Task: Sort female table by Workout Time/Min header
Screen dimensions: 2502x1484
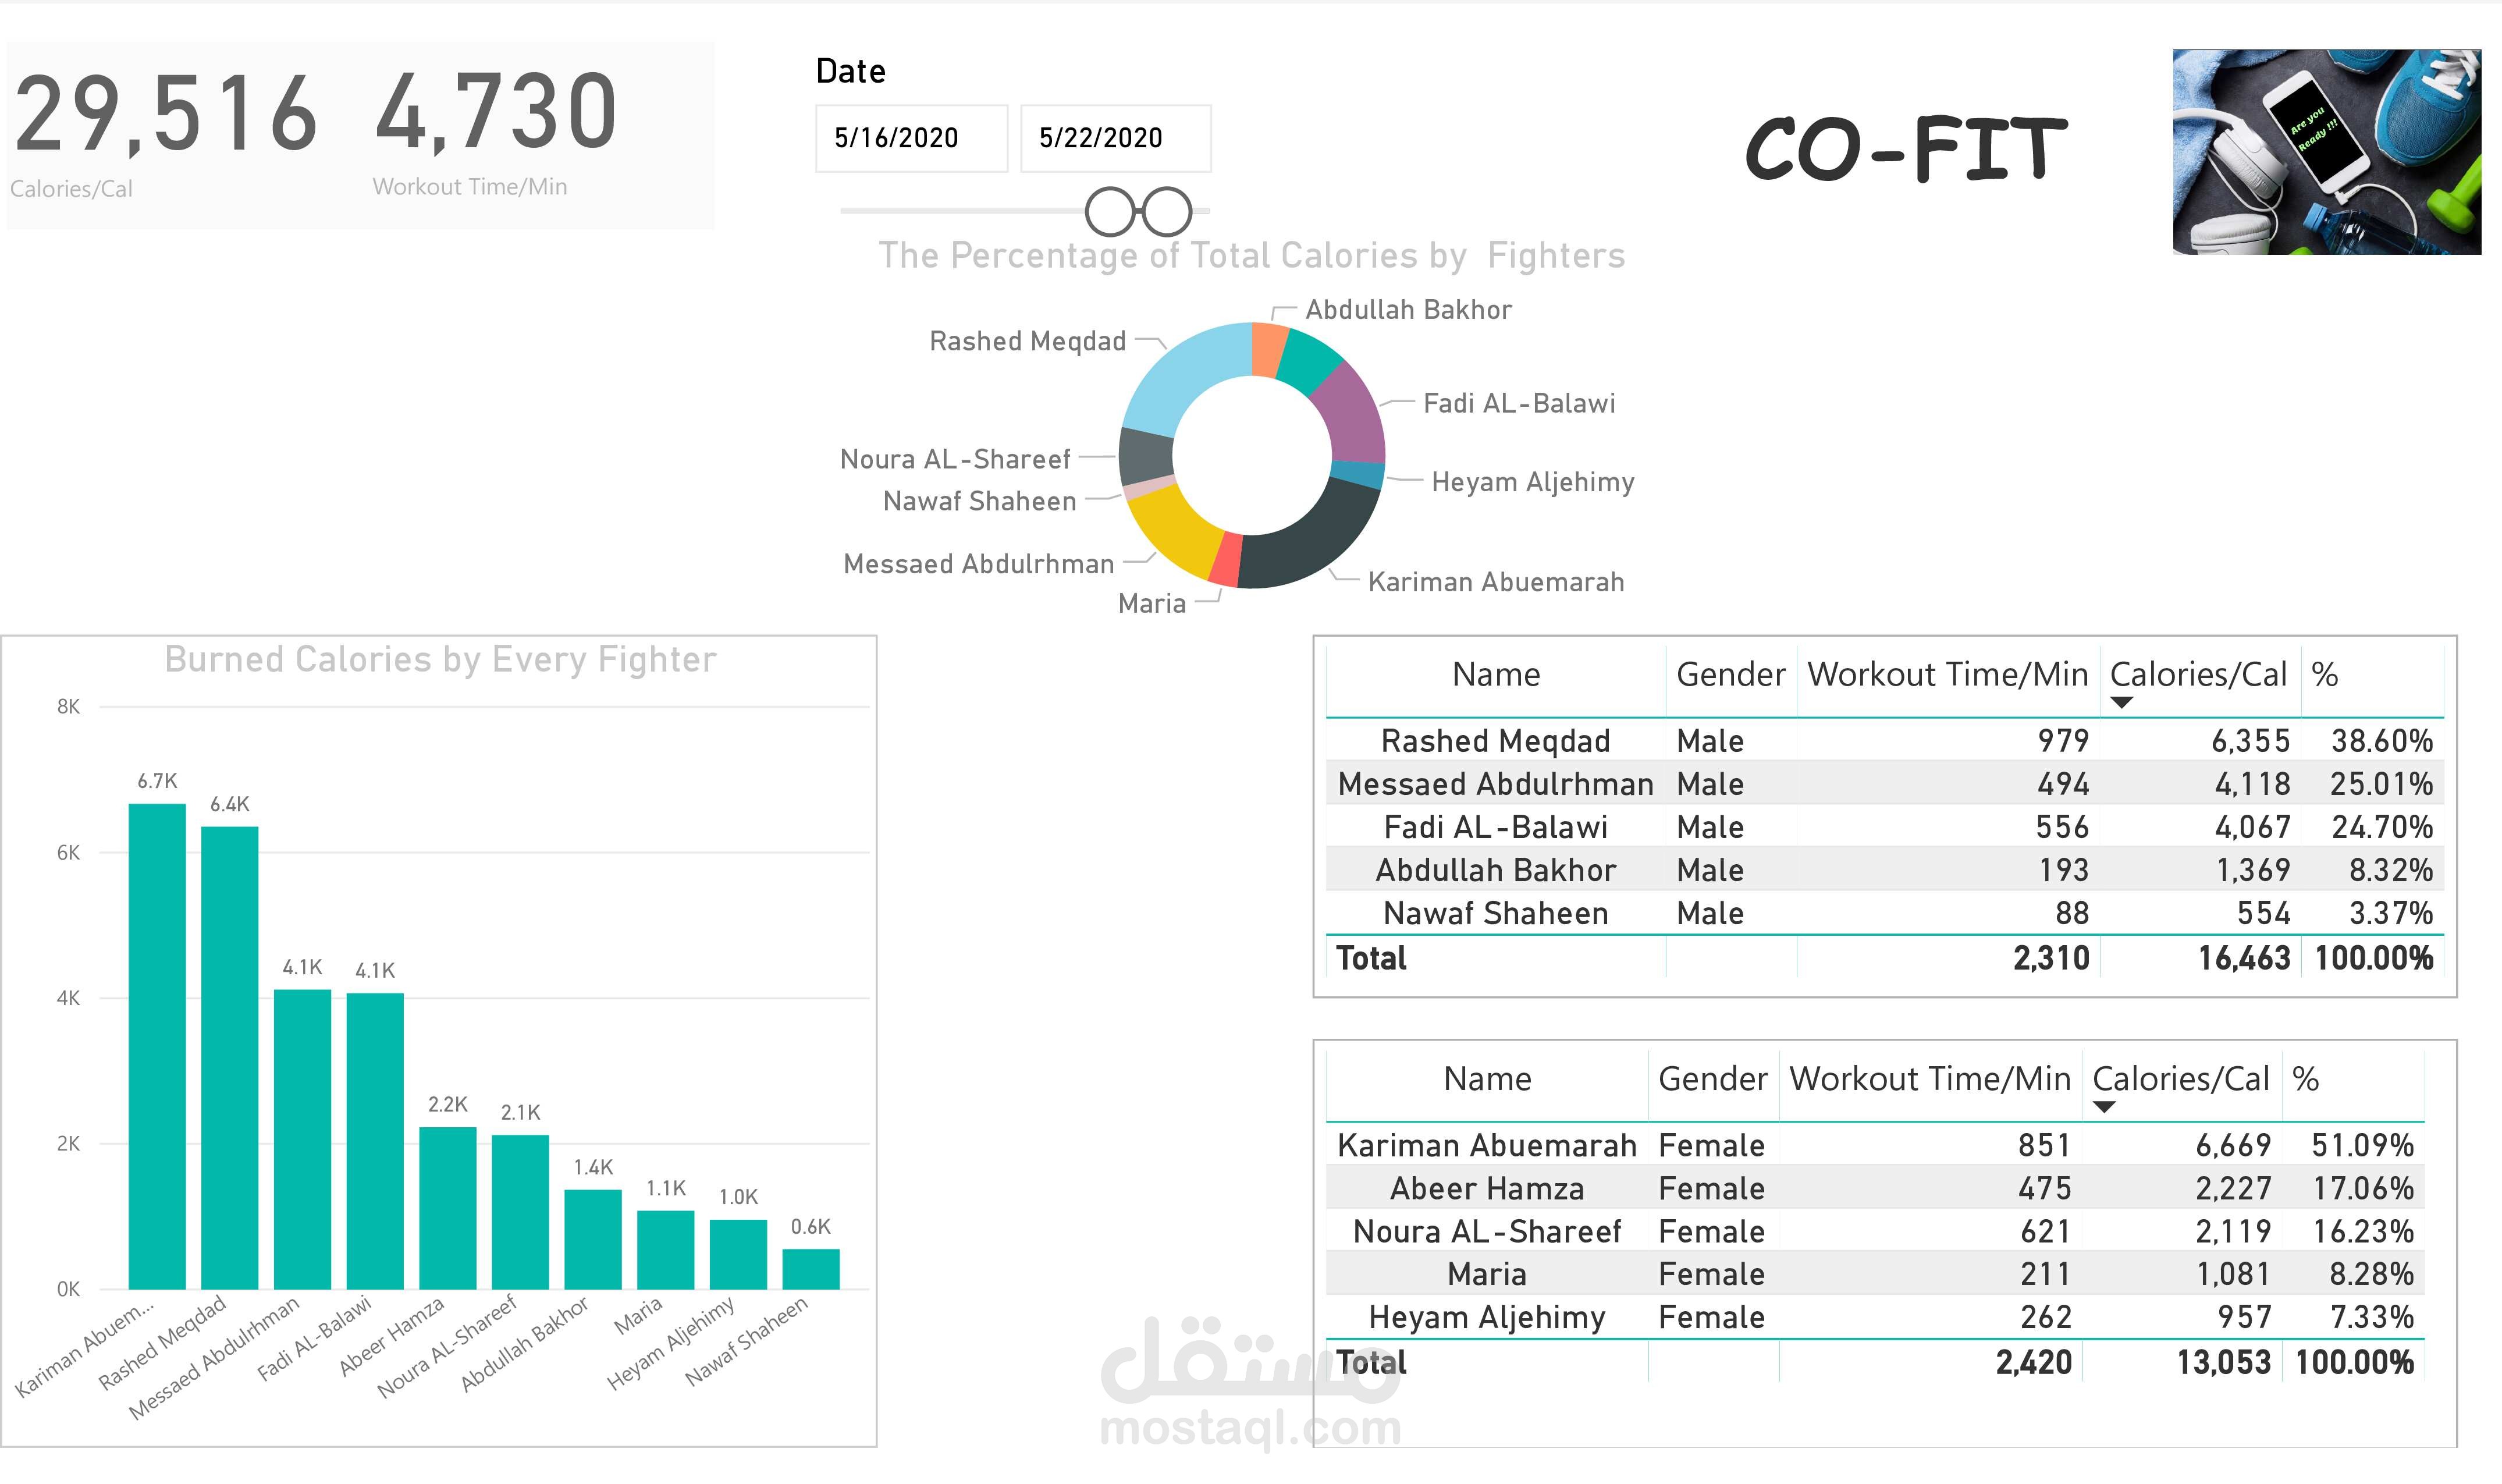Action: (1929, 1079)
